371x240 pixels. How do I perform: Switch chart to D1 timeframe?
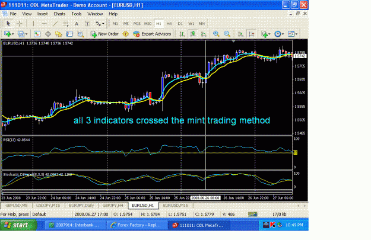[180, 23]
